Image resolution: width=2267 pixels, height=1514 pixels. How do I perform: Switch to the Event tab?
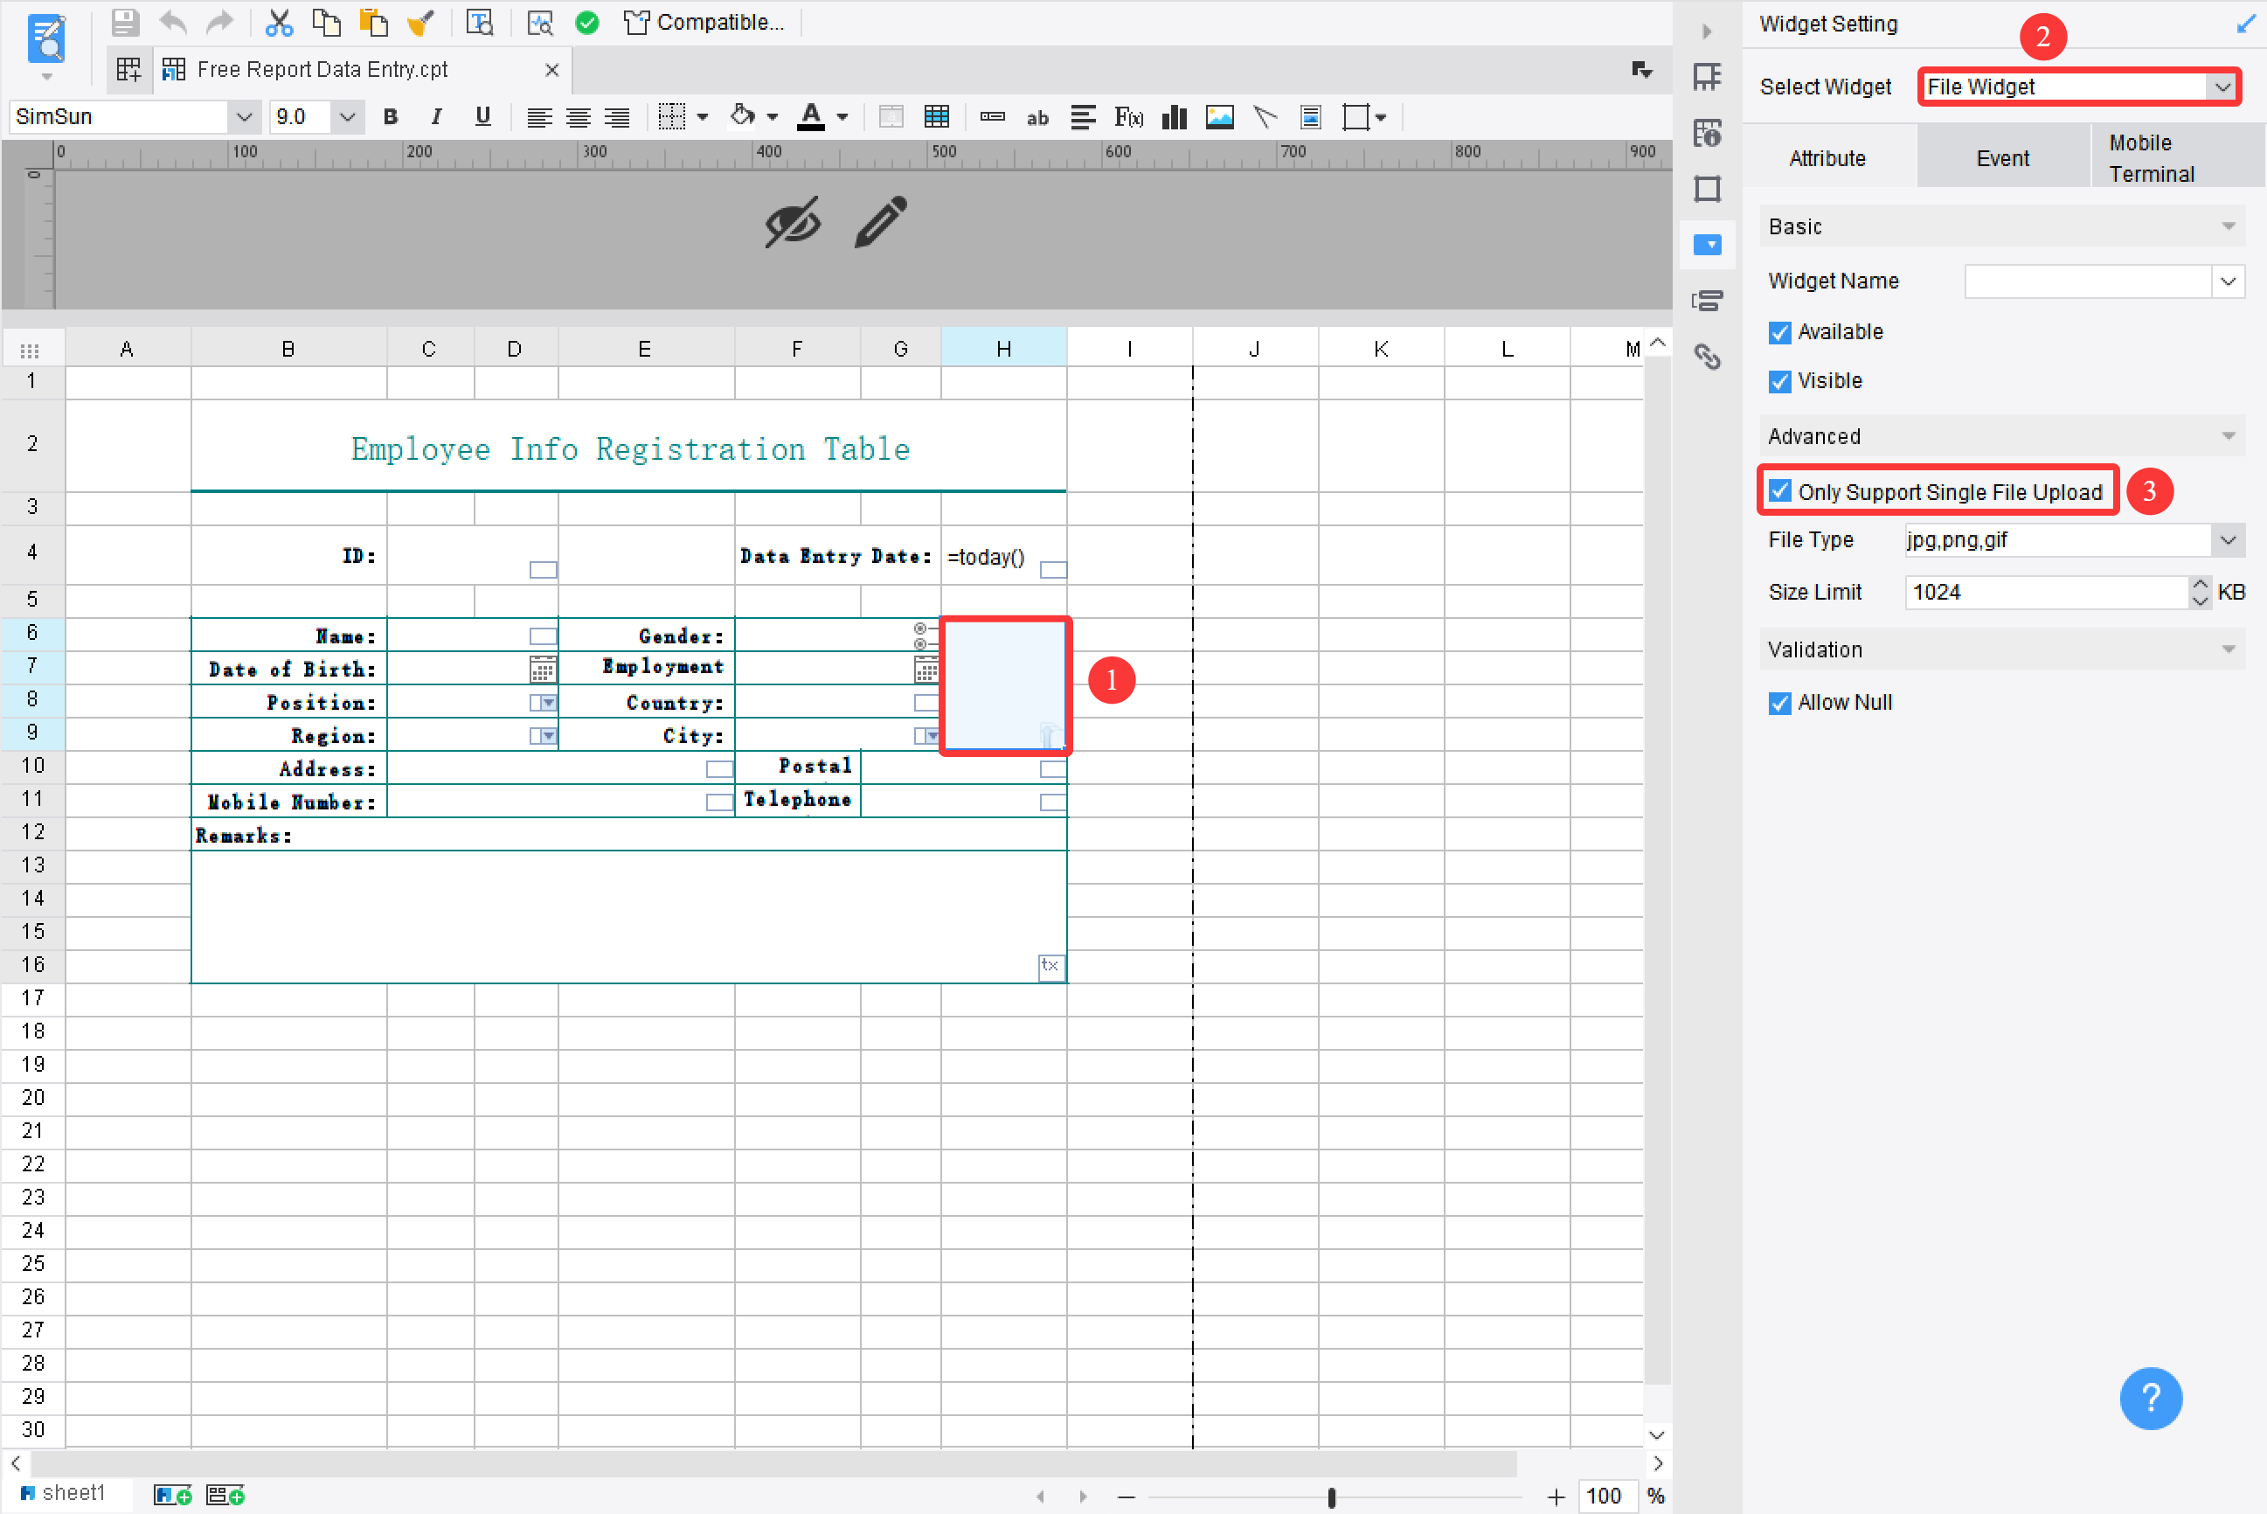pos(2002,156)
